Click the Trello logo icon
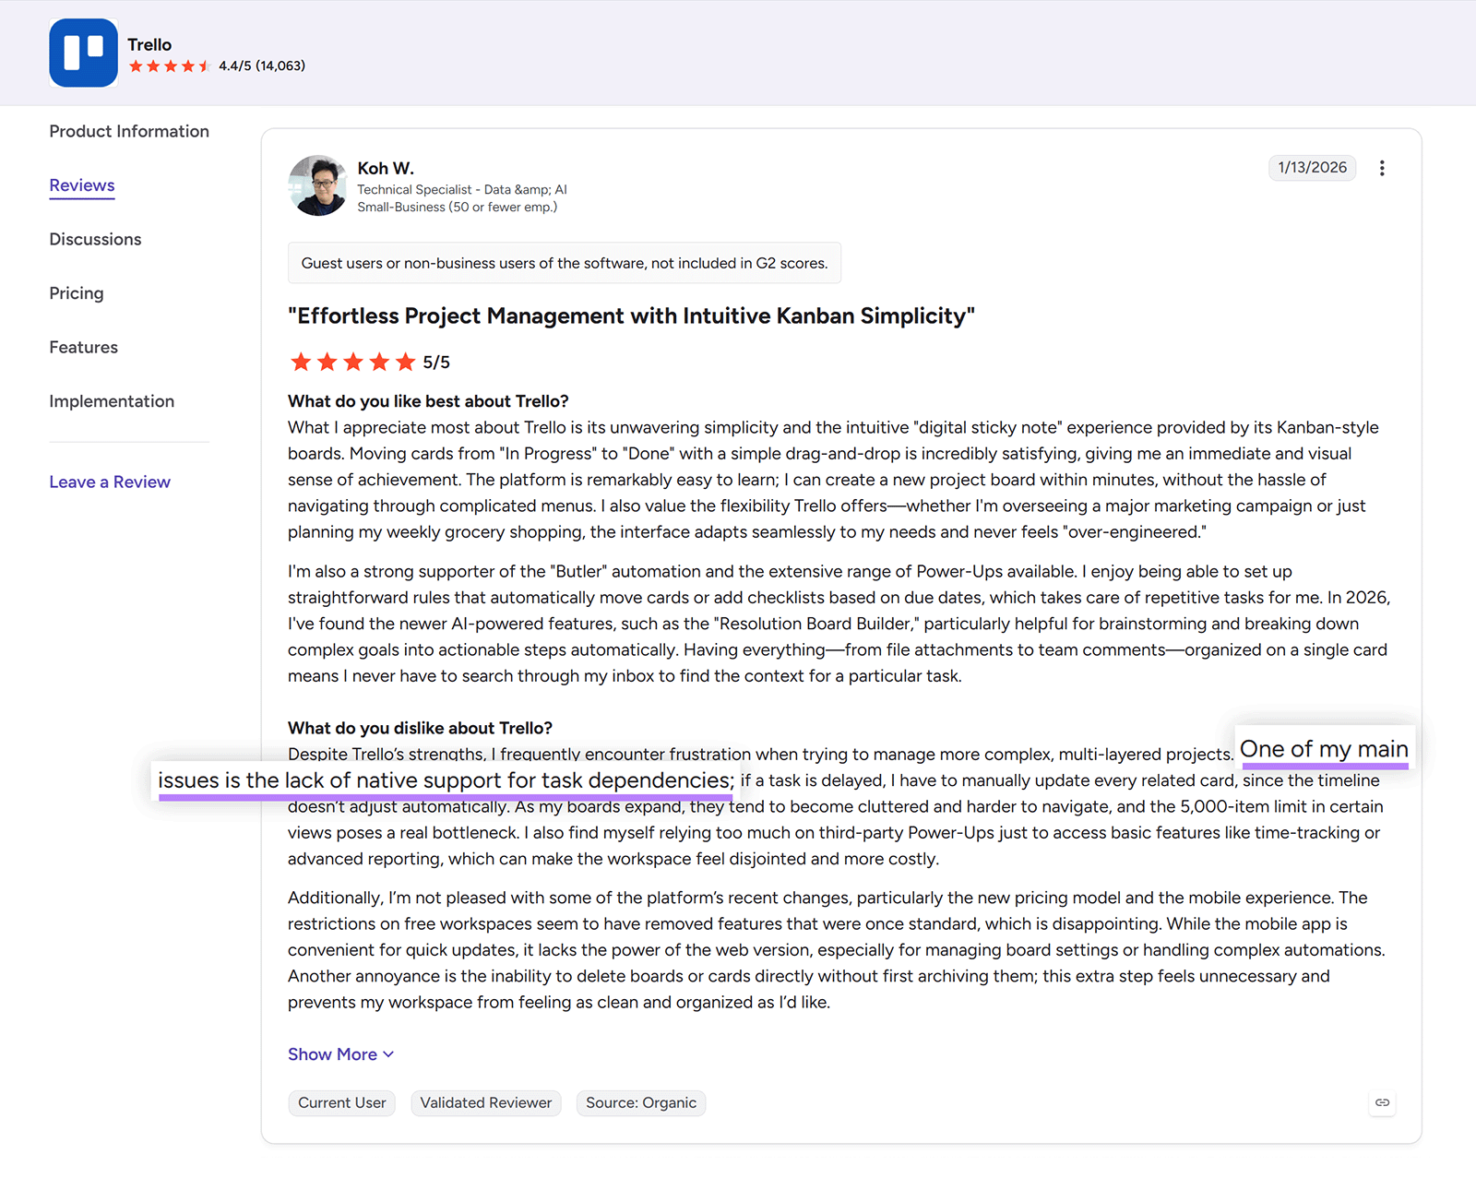Image resolution: width=1476 pixels, height=1178 pixels. (x=84, y=54)
